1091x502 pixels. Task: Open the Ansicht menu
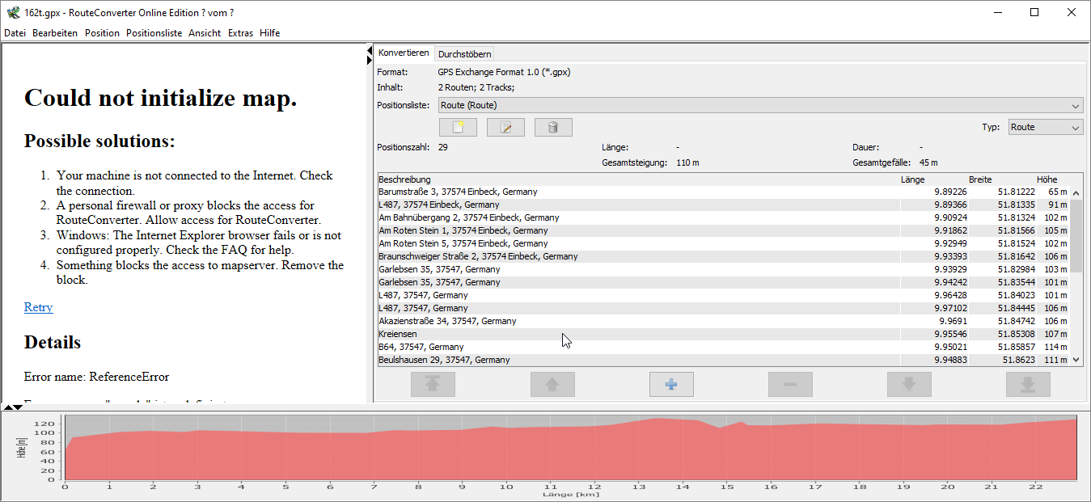click(x=205, y=33)
